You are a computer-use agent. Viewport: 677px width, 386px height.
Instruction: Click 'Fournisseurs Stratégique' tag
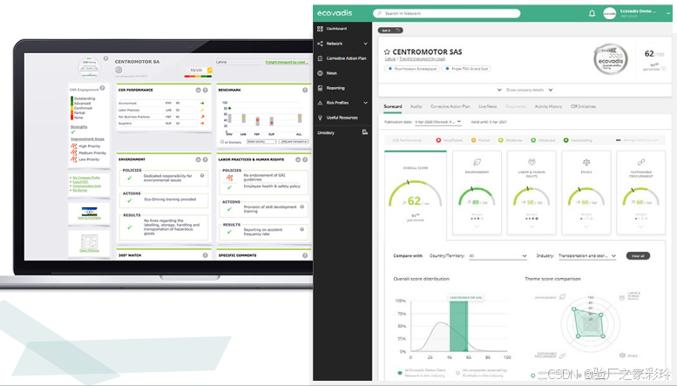[x=412, y=69]
